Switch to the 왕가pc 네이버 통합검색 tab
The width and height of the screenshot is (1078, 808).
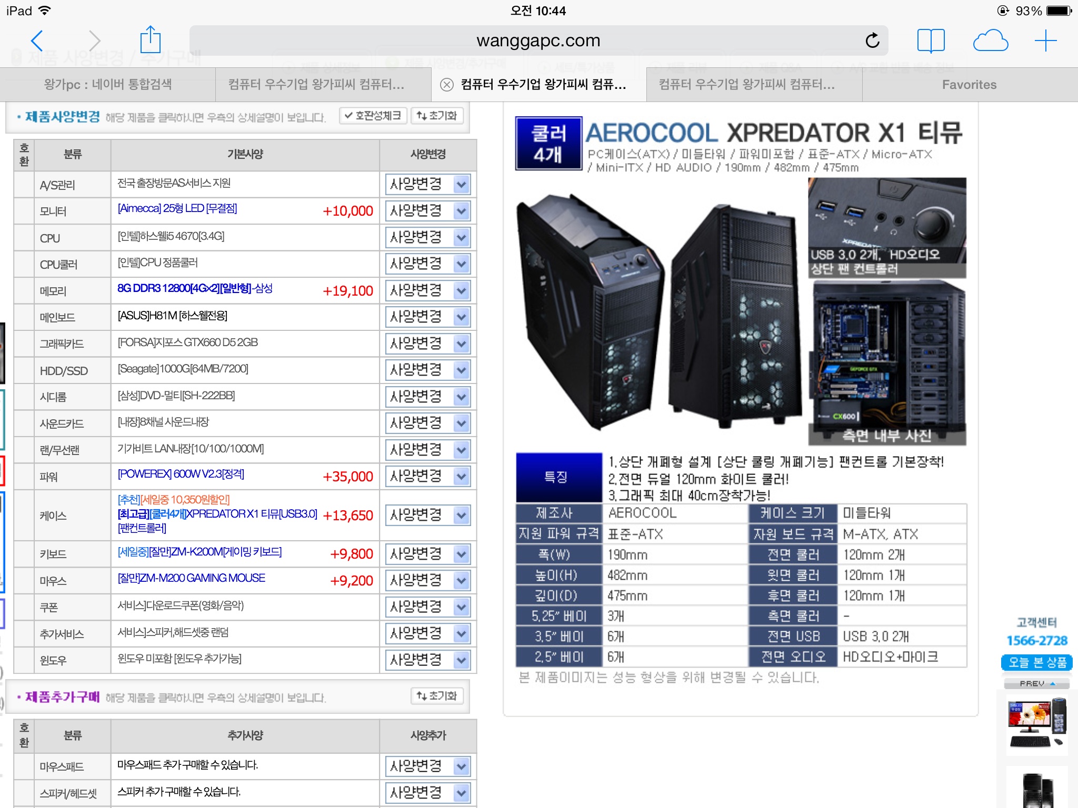[108, 85]
